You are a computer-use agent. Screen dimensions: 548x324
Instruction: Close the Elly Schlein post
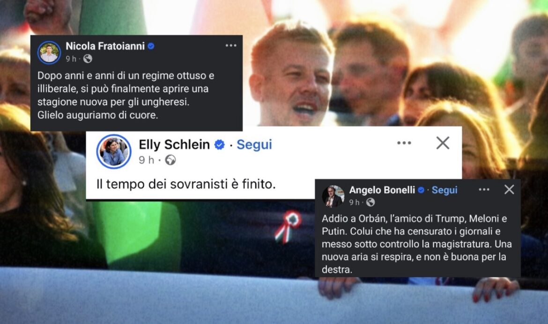click(443, 143)
